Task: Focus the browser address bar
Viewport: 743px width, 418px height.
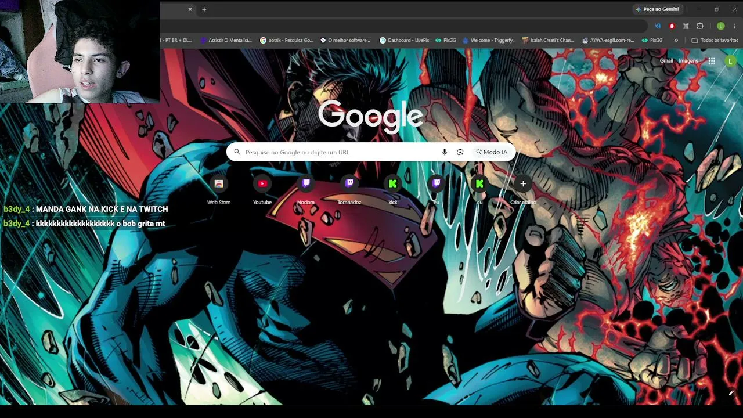Action: (403, 26)
